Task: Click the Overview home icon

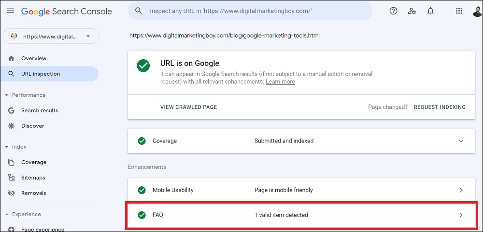Action: [x=11, y=58]
